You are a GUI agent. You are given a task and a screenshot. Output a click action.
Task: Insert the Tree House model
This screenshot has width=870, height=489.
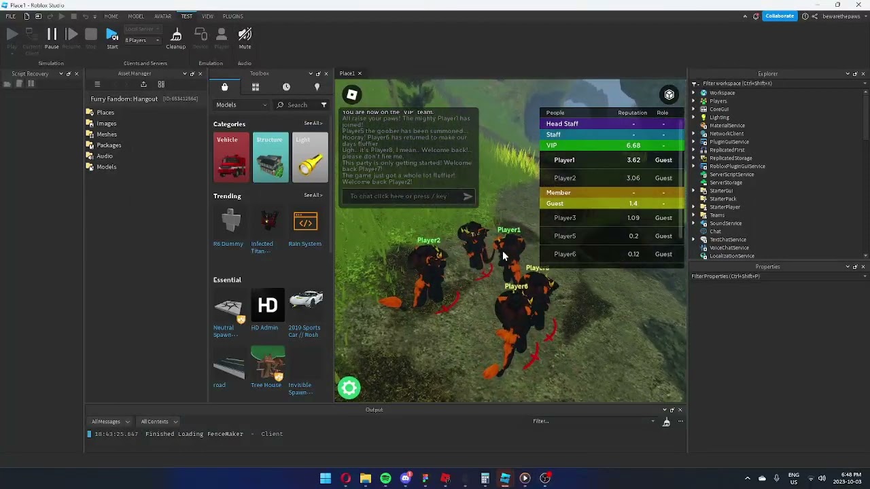coord(267,367)
